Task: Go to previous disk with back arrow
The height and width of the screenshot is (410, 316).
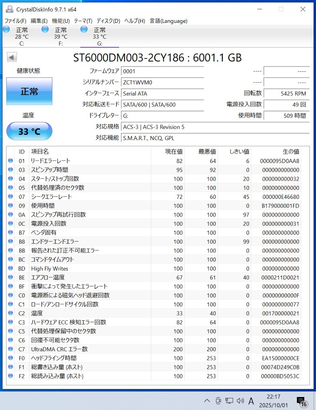Action: click(x=12, y=57)
